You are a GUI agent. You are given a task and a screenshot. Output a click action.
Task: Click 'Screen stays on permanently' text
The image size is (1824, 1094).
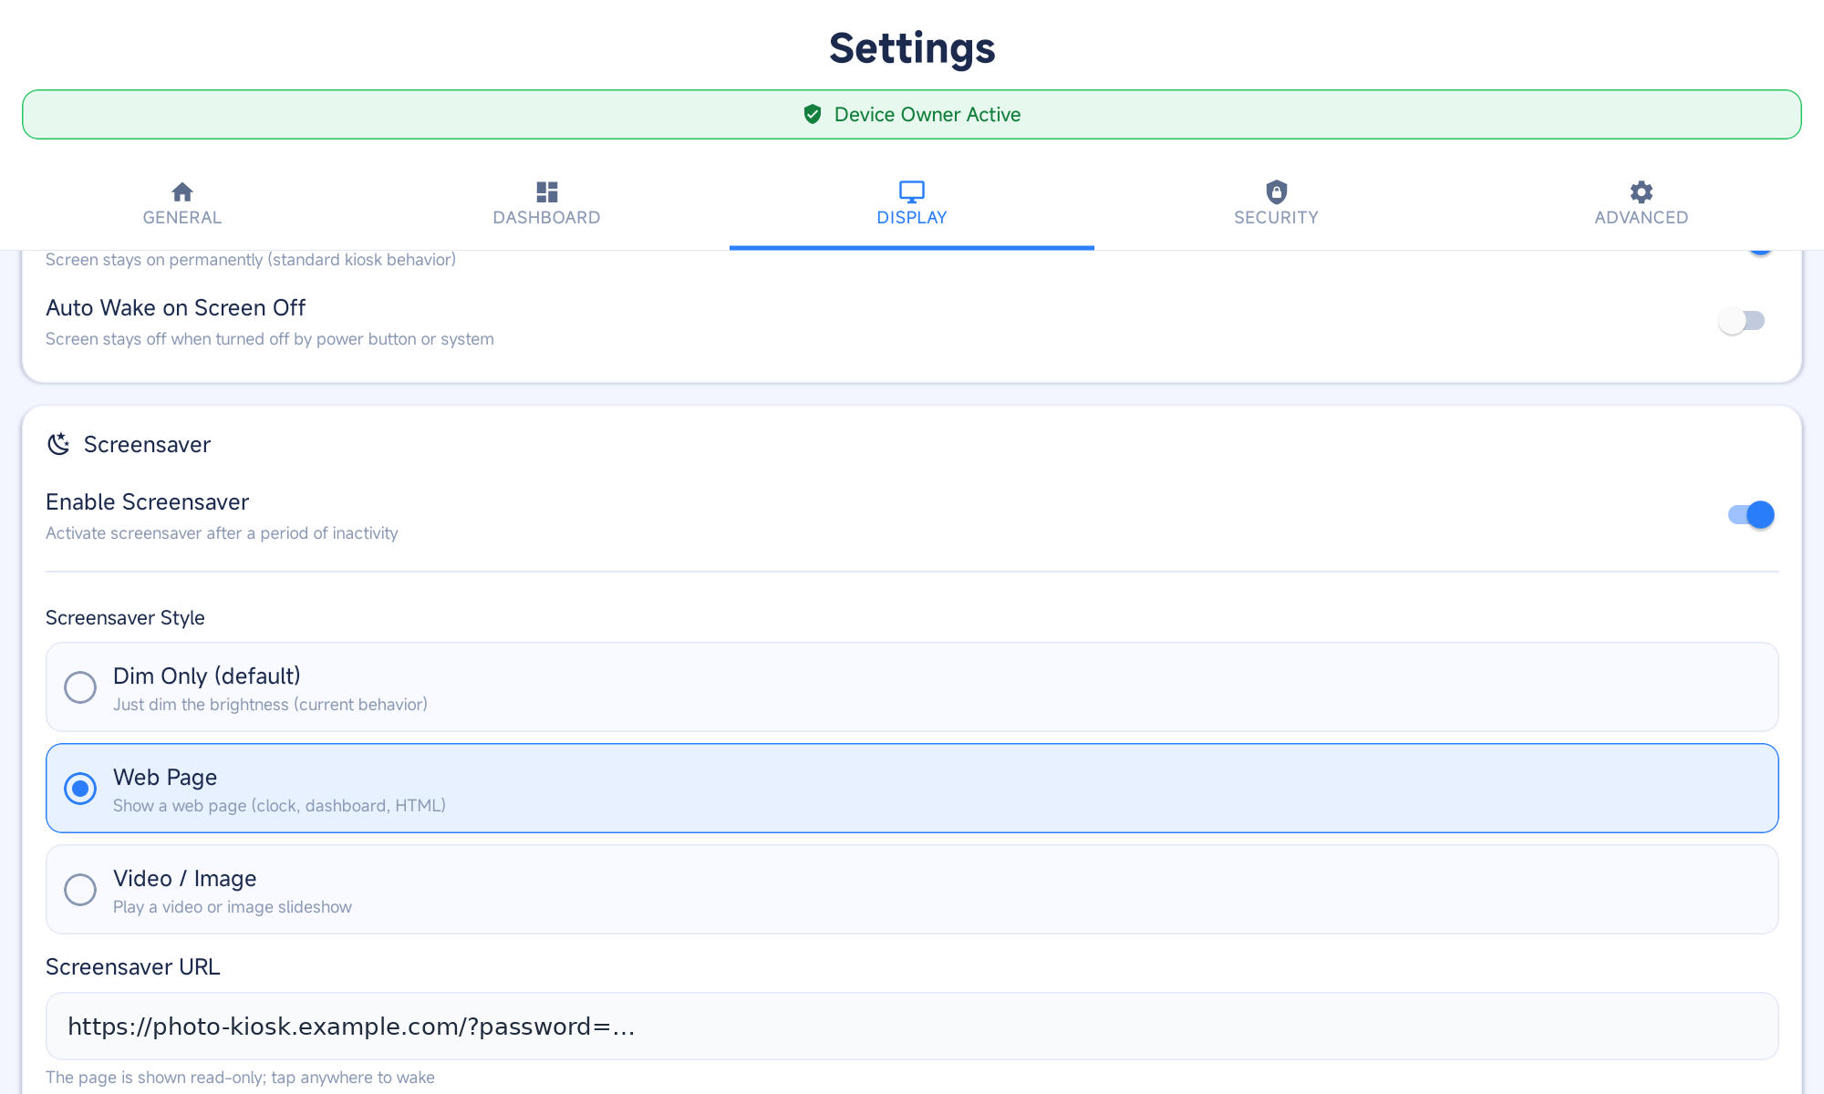[251, 260]
